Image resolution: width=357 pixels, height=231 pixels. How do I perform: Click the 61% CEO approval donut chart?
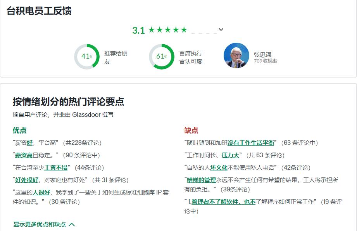162,57
